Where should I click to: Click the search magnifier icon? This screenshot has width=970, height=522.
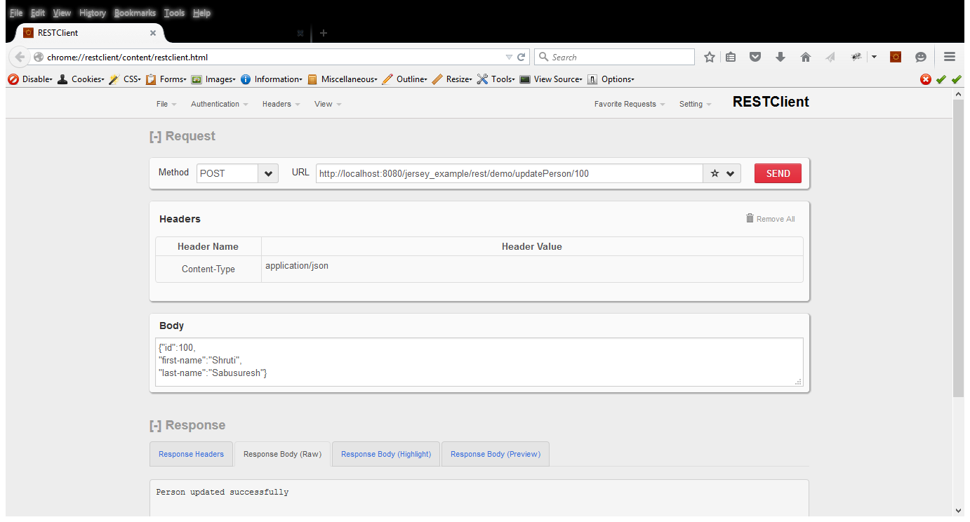tap(543, 57)
